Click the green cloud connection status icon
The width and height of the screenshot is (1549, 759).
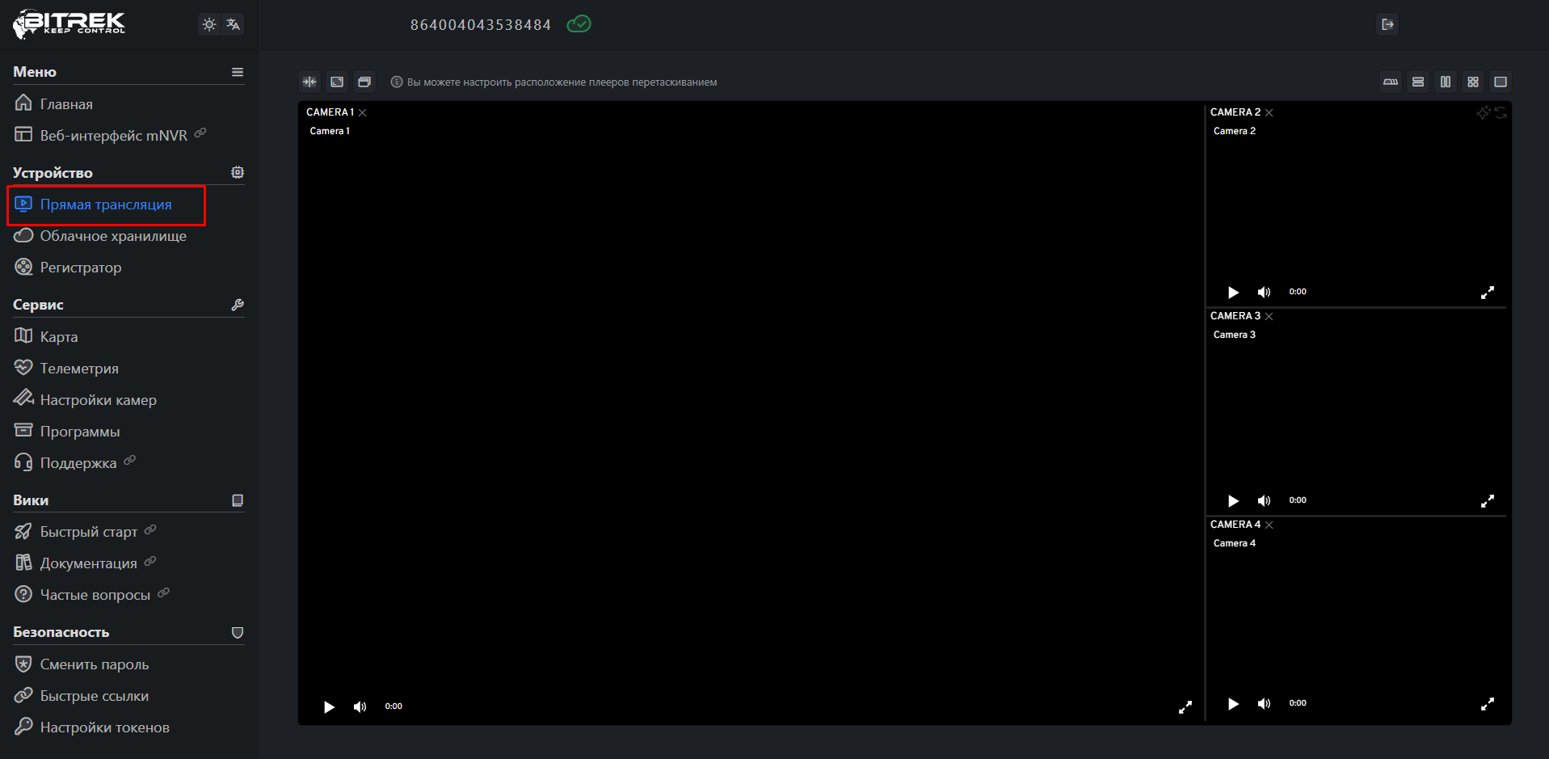click(x=579, y=24)
